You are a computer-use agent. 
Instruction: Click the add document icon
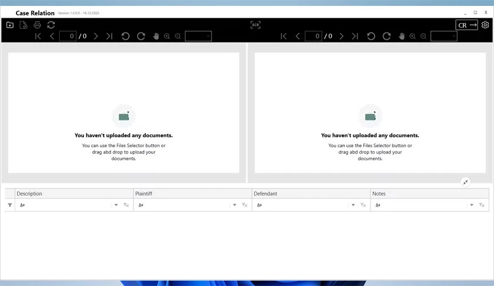point(23,25)
